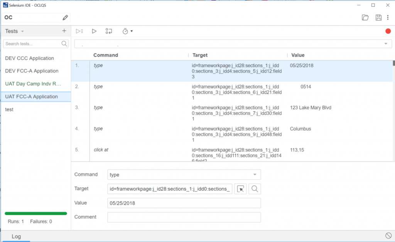Click into the Target input field
Viewport: 395px width, 242px height.
[x=170, y=189]
